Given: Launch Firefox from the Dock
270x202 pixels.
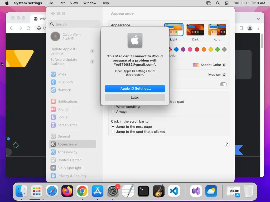Looking at the screenshot, I should pos(67,191).
